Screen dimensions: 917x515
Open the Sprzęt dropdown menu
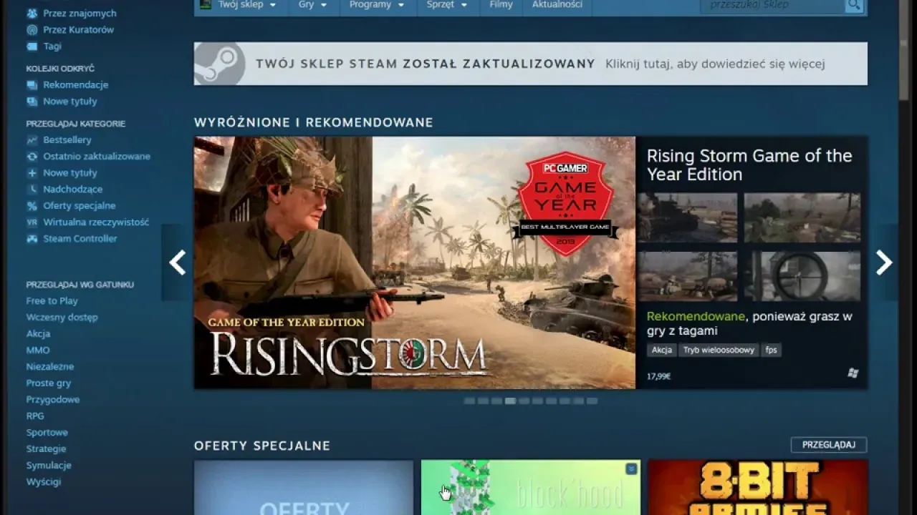447,5
